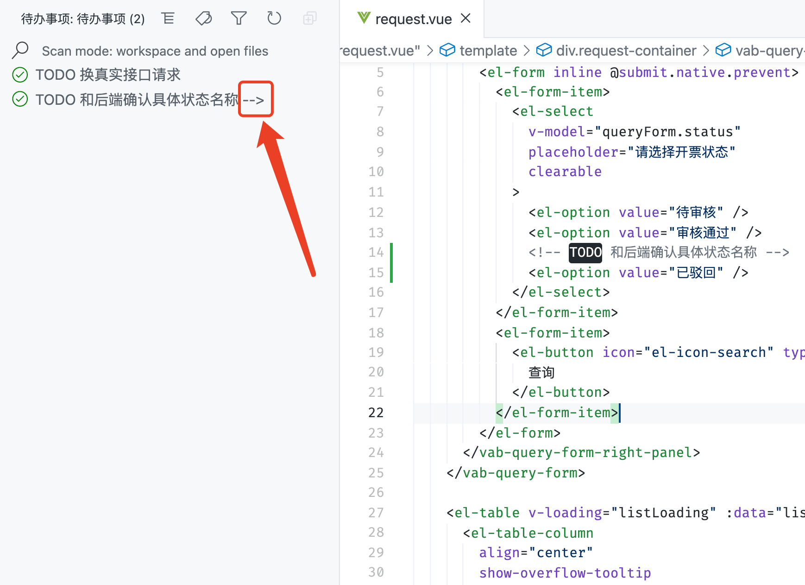Open the filter funnel icon
This screenshot has width=805, height=585.
pos(239,19)
